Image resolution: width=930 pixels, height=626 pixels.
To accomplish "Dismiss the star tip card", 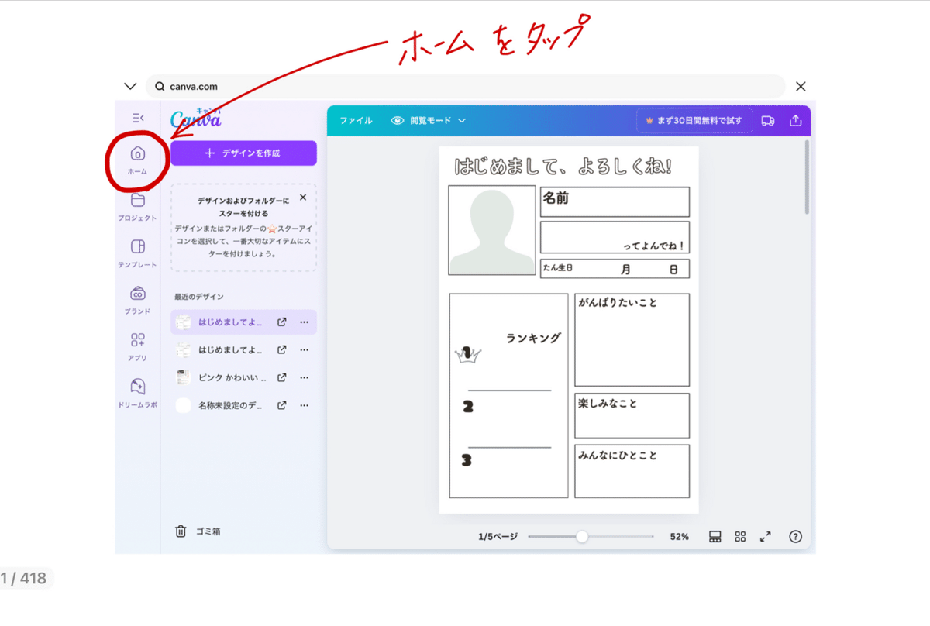I will click(303, 198).
